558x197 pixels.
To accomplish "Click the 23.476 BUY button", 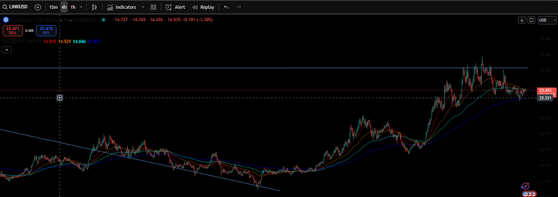I will (46, 31).
